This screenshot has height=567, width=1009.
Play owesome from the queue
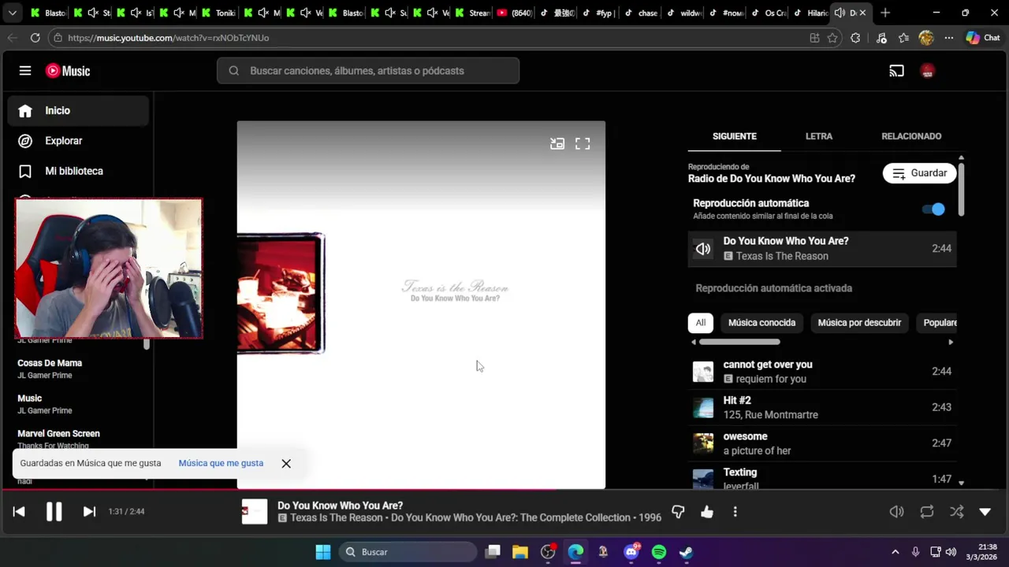pyautogui.click(x=822, y=443)
